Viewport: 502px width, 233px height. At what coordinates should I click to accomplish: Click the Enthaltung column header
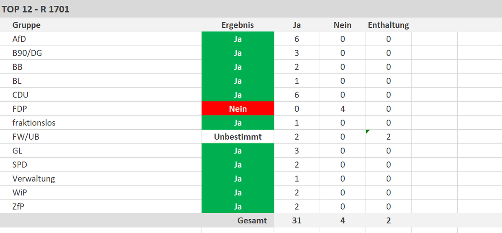pyautogui.click(x=388, y=25)
